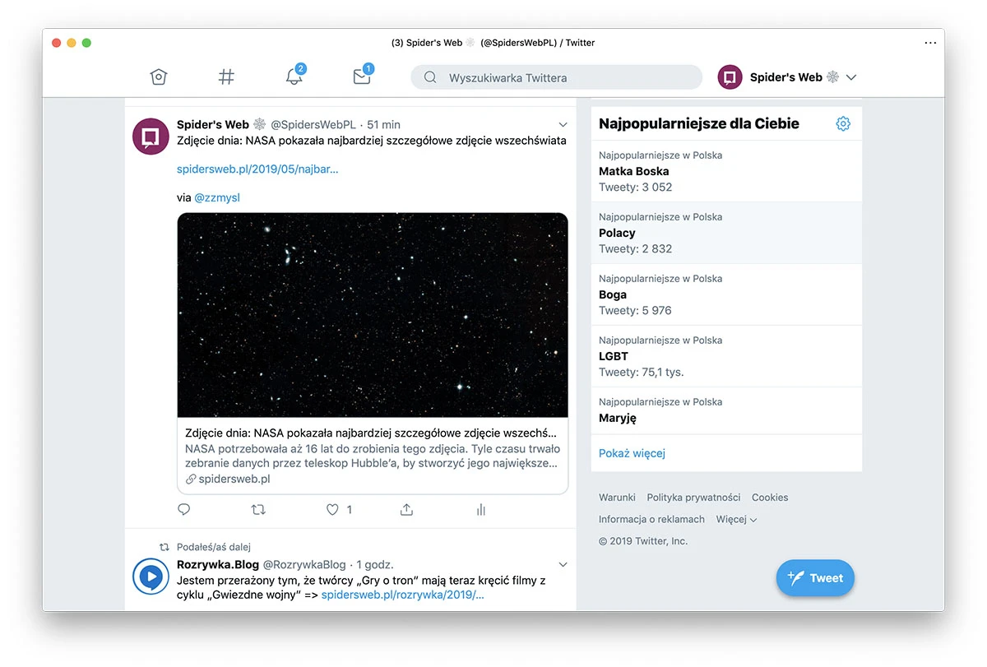Click in the Wyszukiwarka Twittera search field
Image resolution: width=987 pixels, height=667 pixels.
(x=557, y=77)
